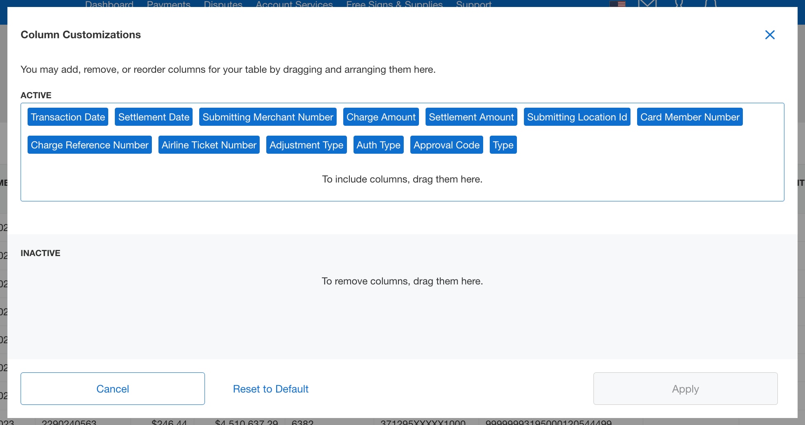Viewport: 805px width, 425px height.
Task: Open the Payments navigation item
Action: point(168,4)
